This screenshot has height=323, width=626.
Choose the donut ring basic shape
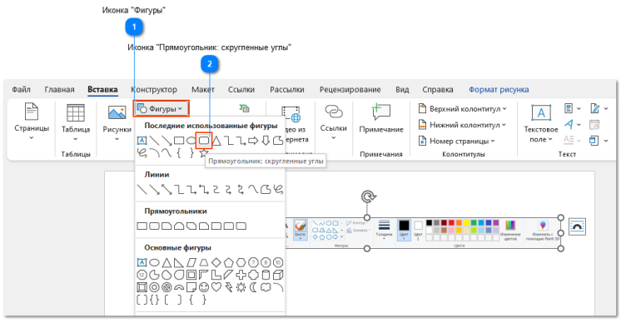tap(155, 287)
